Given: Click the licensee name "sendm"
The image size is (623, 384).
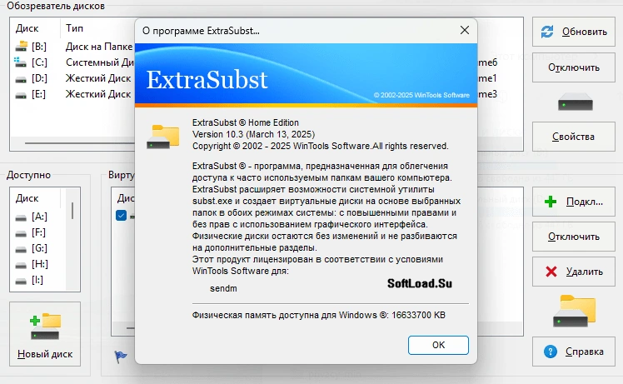Looking at the screenshot, I should pos(223,288).
